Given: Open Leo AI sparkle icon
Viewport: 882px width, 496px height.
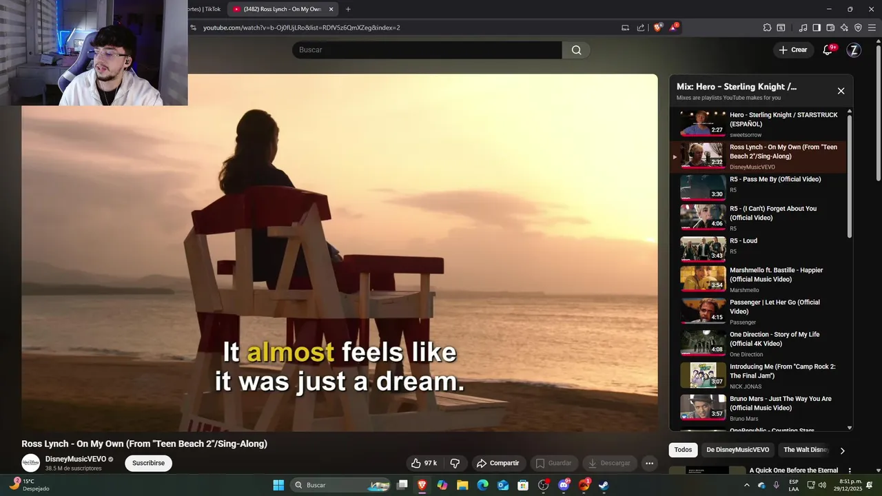Looking at the screenshot, I should pyautogui.click(x=844, y=28).
